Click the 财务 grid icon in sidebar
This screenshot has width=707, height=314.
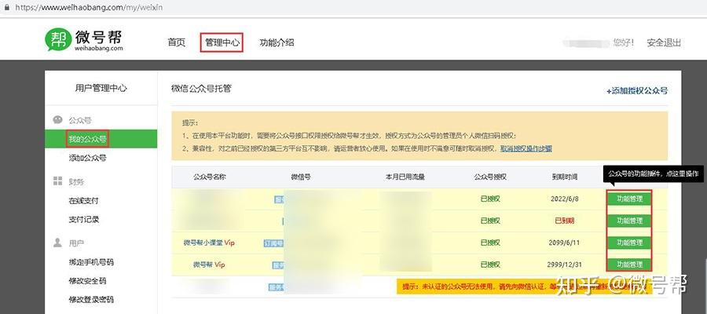coord(57,181)
